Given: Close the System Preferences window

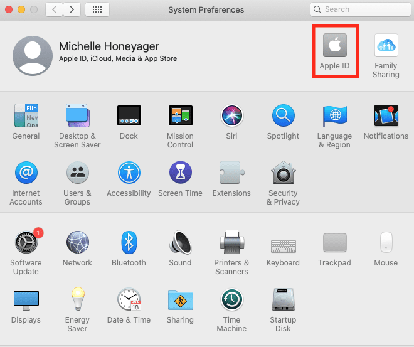Looking at the screenshot, I should coord(9,9).
